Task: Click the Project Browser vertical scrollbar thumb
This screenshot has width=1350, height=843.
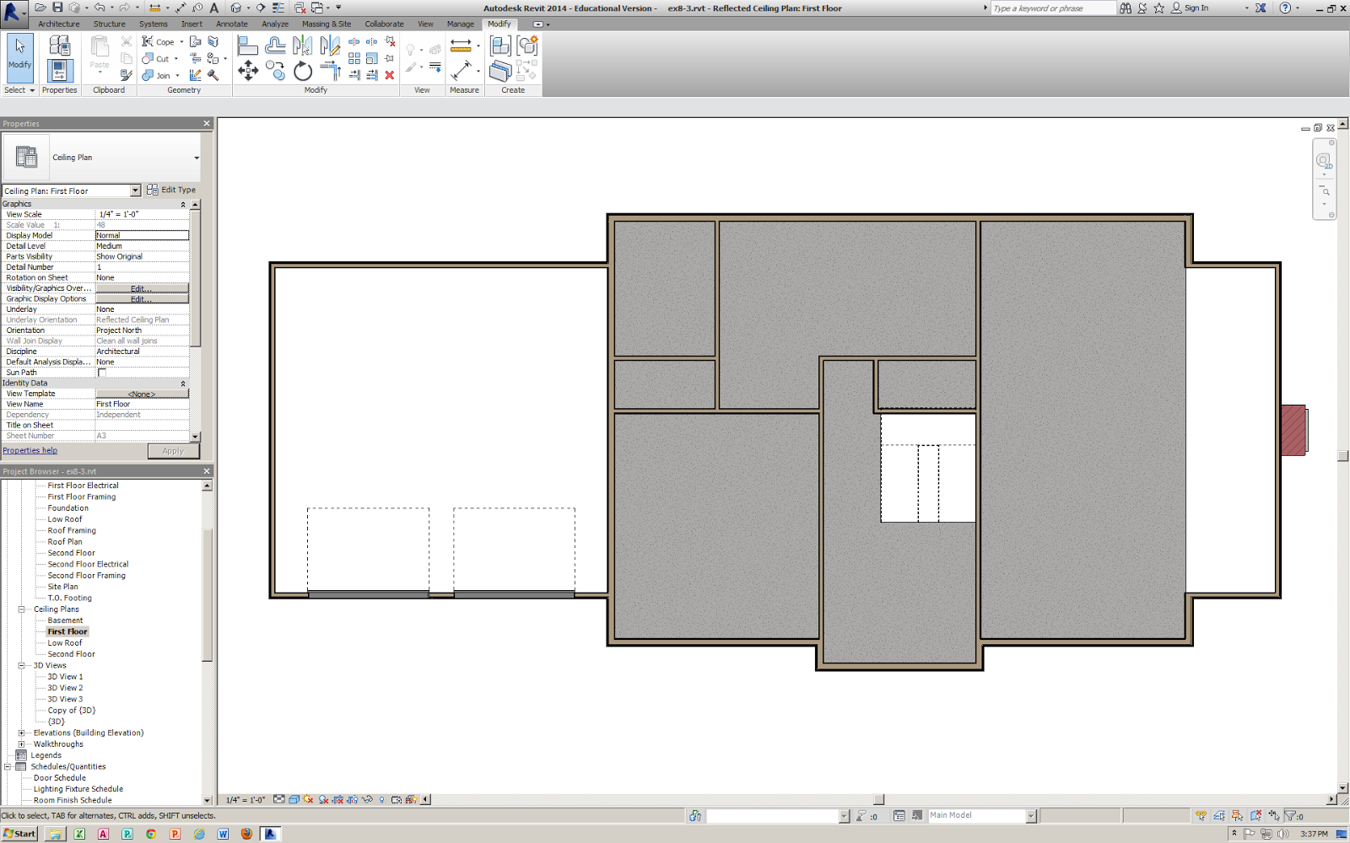Action: [x=208, y=594]
